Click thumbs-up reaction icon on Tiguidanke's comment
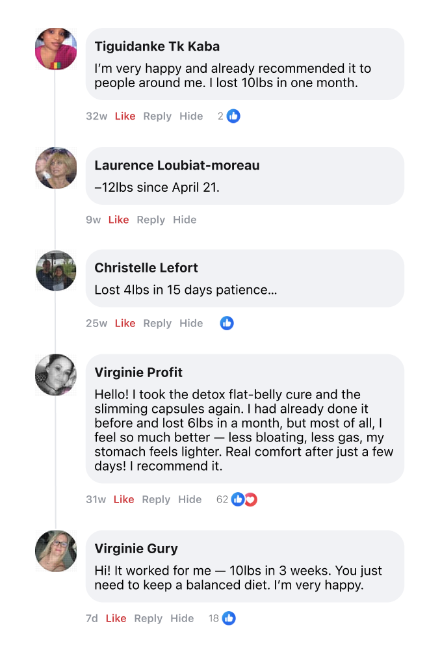Image resolution: width=440 pixels, height=654 pixels. tap(233, 116)
